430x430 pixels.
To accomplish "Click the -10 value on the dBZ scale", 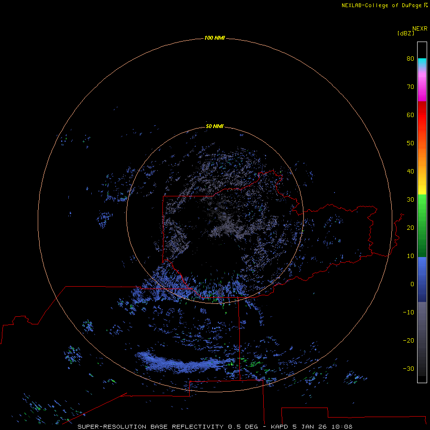I will (x=408, y=312).
